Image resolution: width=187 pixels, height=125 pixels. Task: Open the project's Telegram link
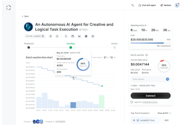(86, 36)
